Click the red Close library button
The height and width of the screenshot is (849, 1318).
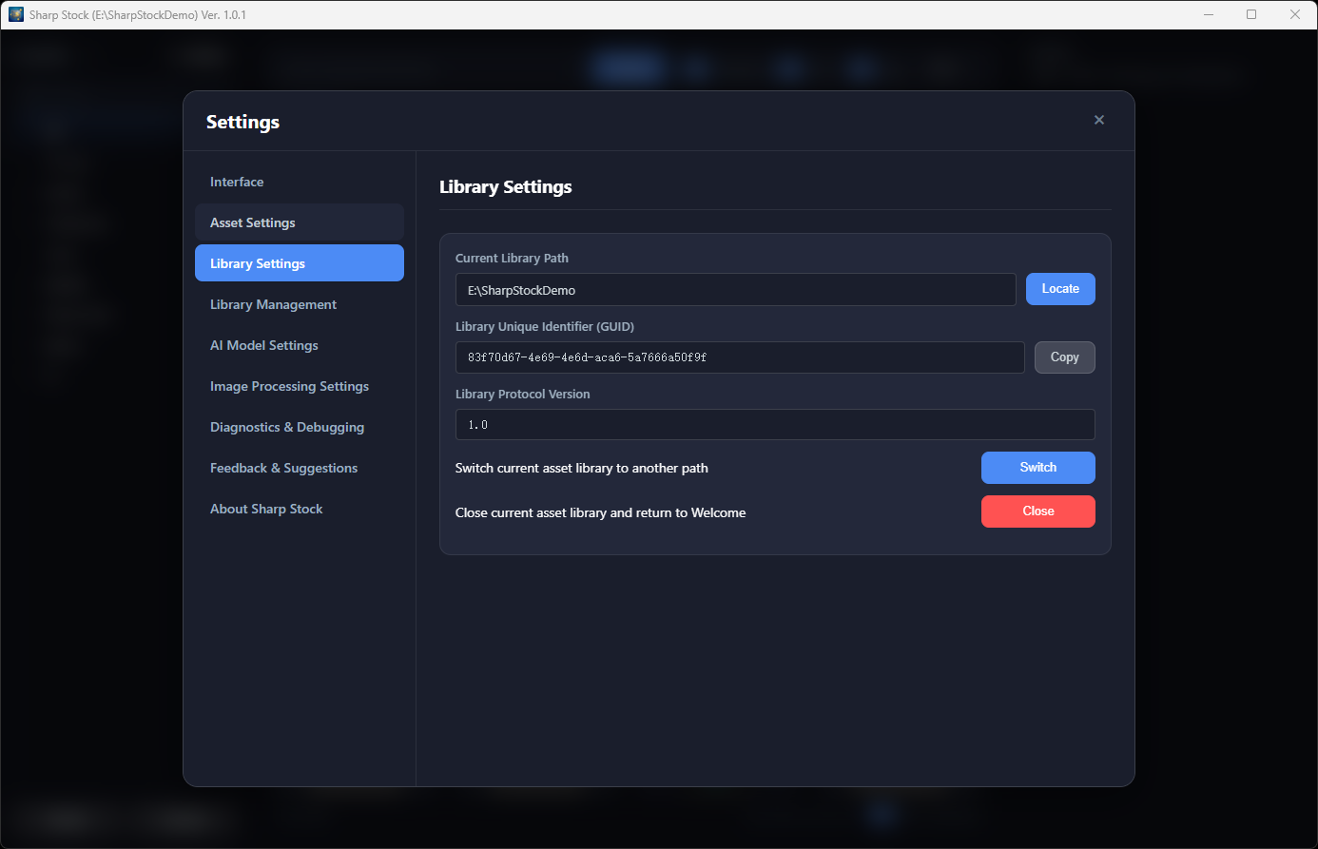[1038, 511]
